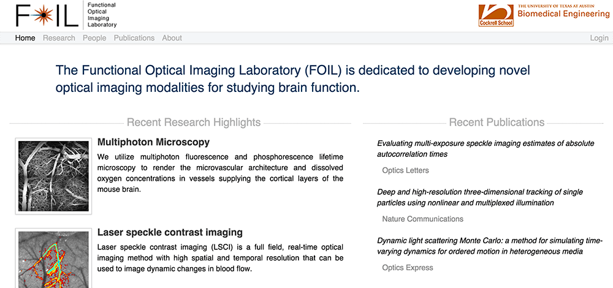This screenshot has height=288, width=613.
Task: Click the Multiphoton Microscopy heading
Action: 153,142
